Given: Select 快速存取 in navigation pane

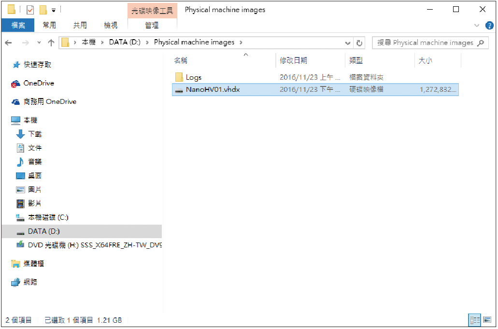Looking at the screenshot, I should (37, 65).
